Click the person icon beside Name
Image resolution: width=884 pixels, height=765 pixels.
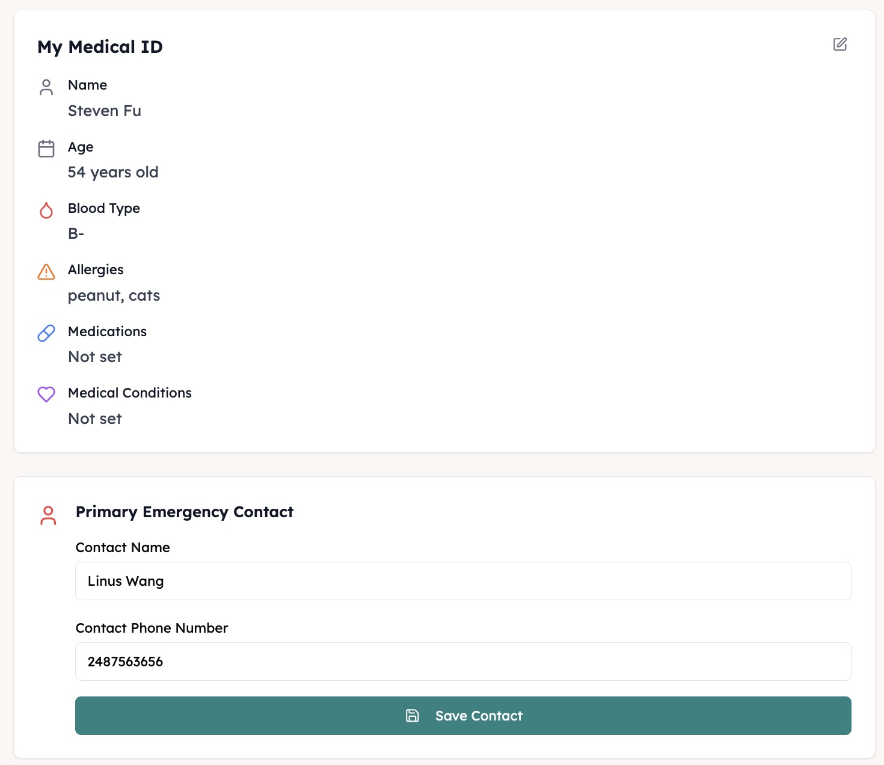point(46,87)
